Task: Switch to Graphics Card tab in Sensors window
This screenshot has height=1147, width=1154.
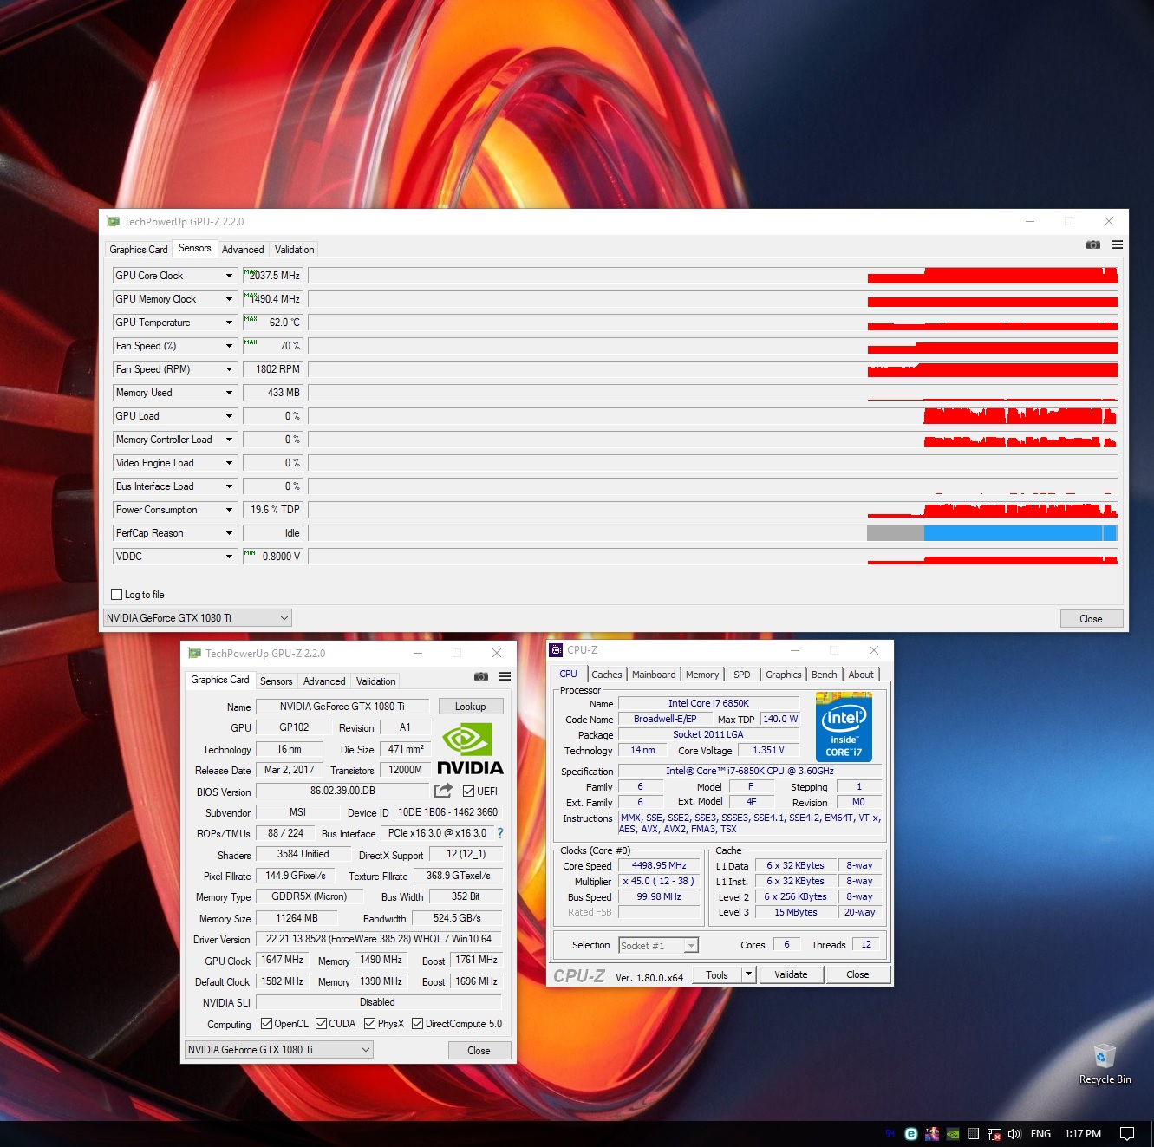Action: [139, 250]
